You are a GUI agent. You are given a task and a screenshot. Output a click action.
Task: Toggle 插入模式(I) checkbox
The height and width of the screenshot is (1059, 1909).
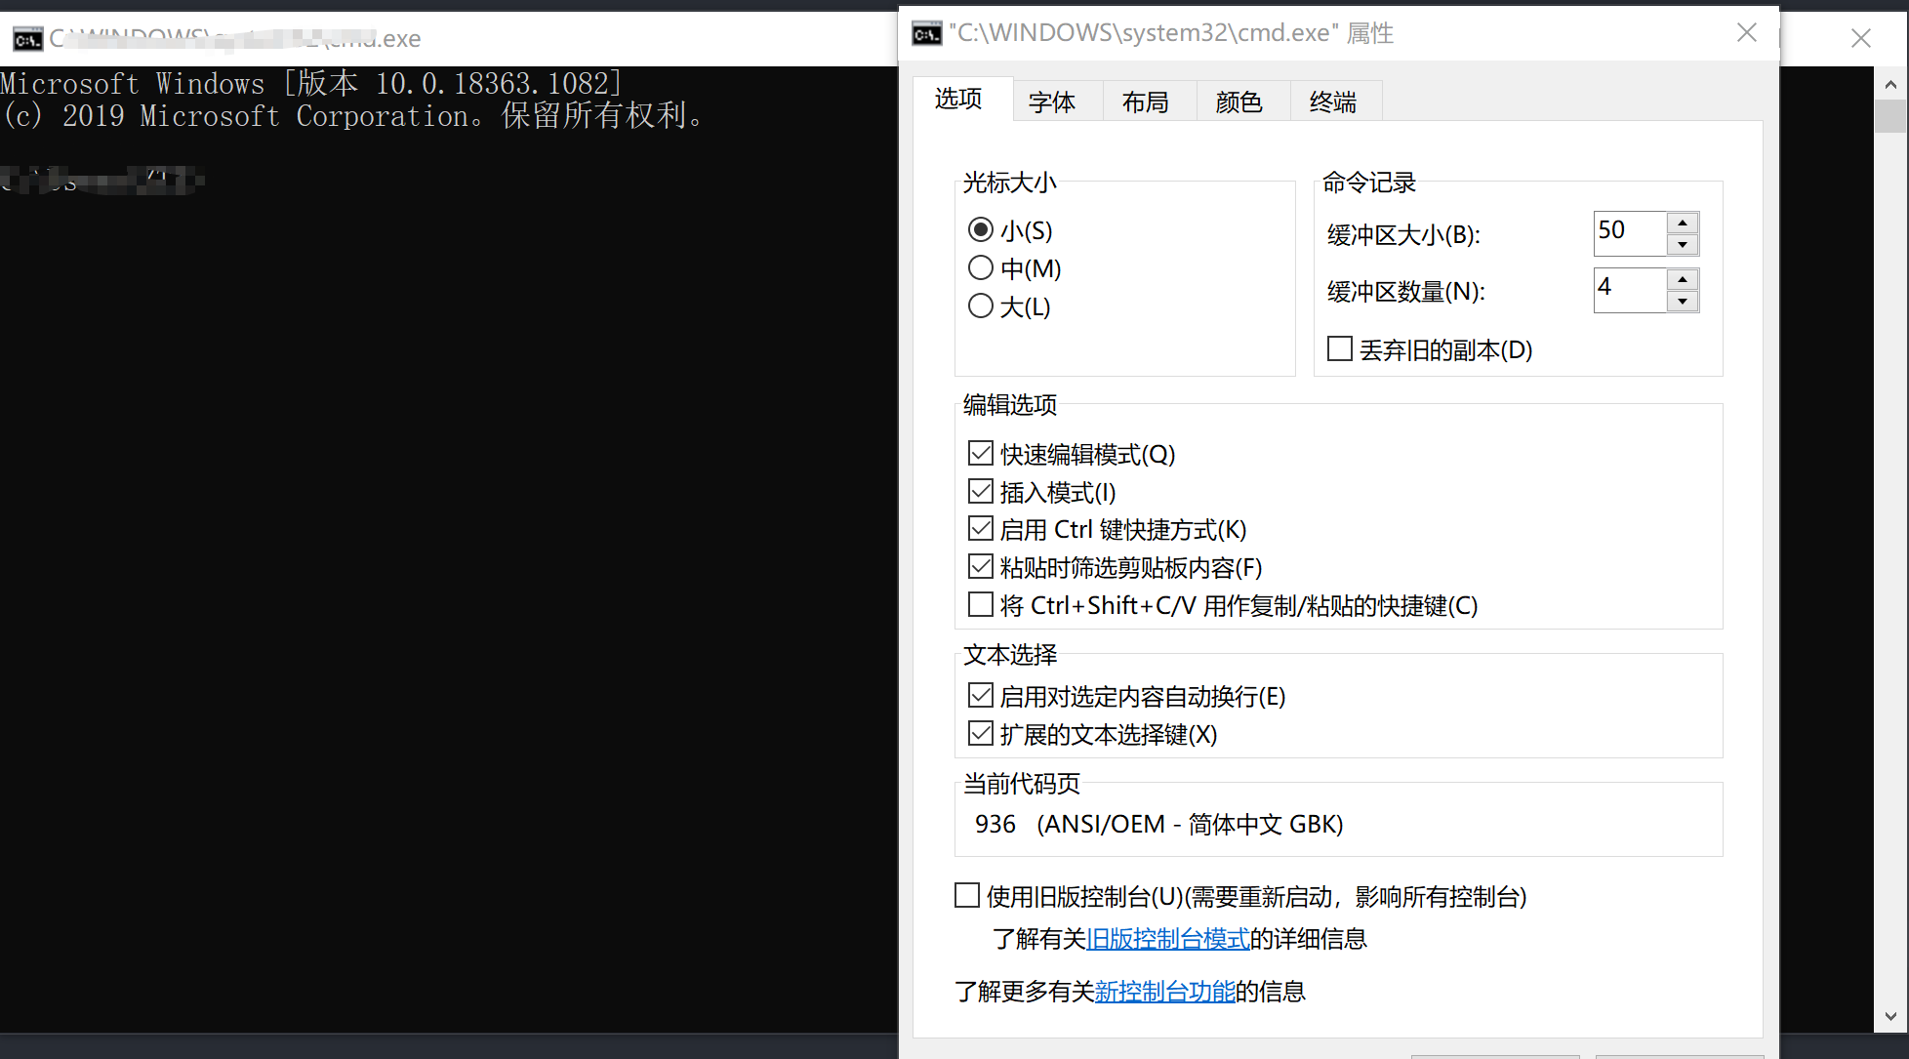pos(981,491)
